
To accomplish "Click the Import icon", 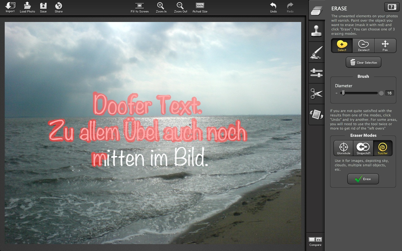I will click(10, 8).
